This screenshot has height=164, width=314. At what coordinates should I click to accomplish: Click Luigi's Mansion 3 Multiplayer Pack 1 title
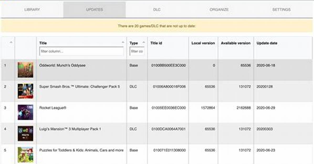point(70,129)
